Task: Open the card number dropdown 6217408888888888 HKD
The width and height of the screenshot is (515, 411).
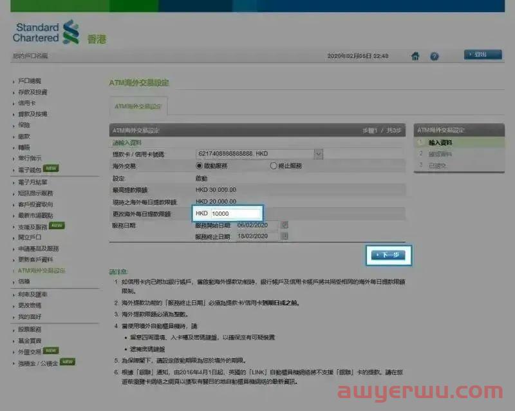Action: tap(259, 154)
